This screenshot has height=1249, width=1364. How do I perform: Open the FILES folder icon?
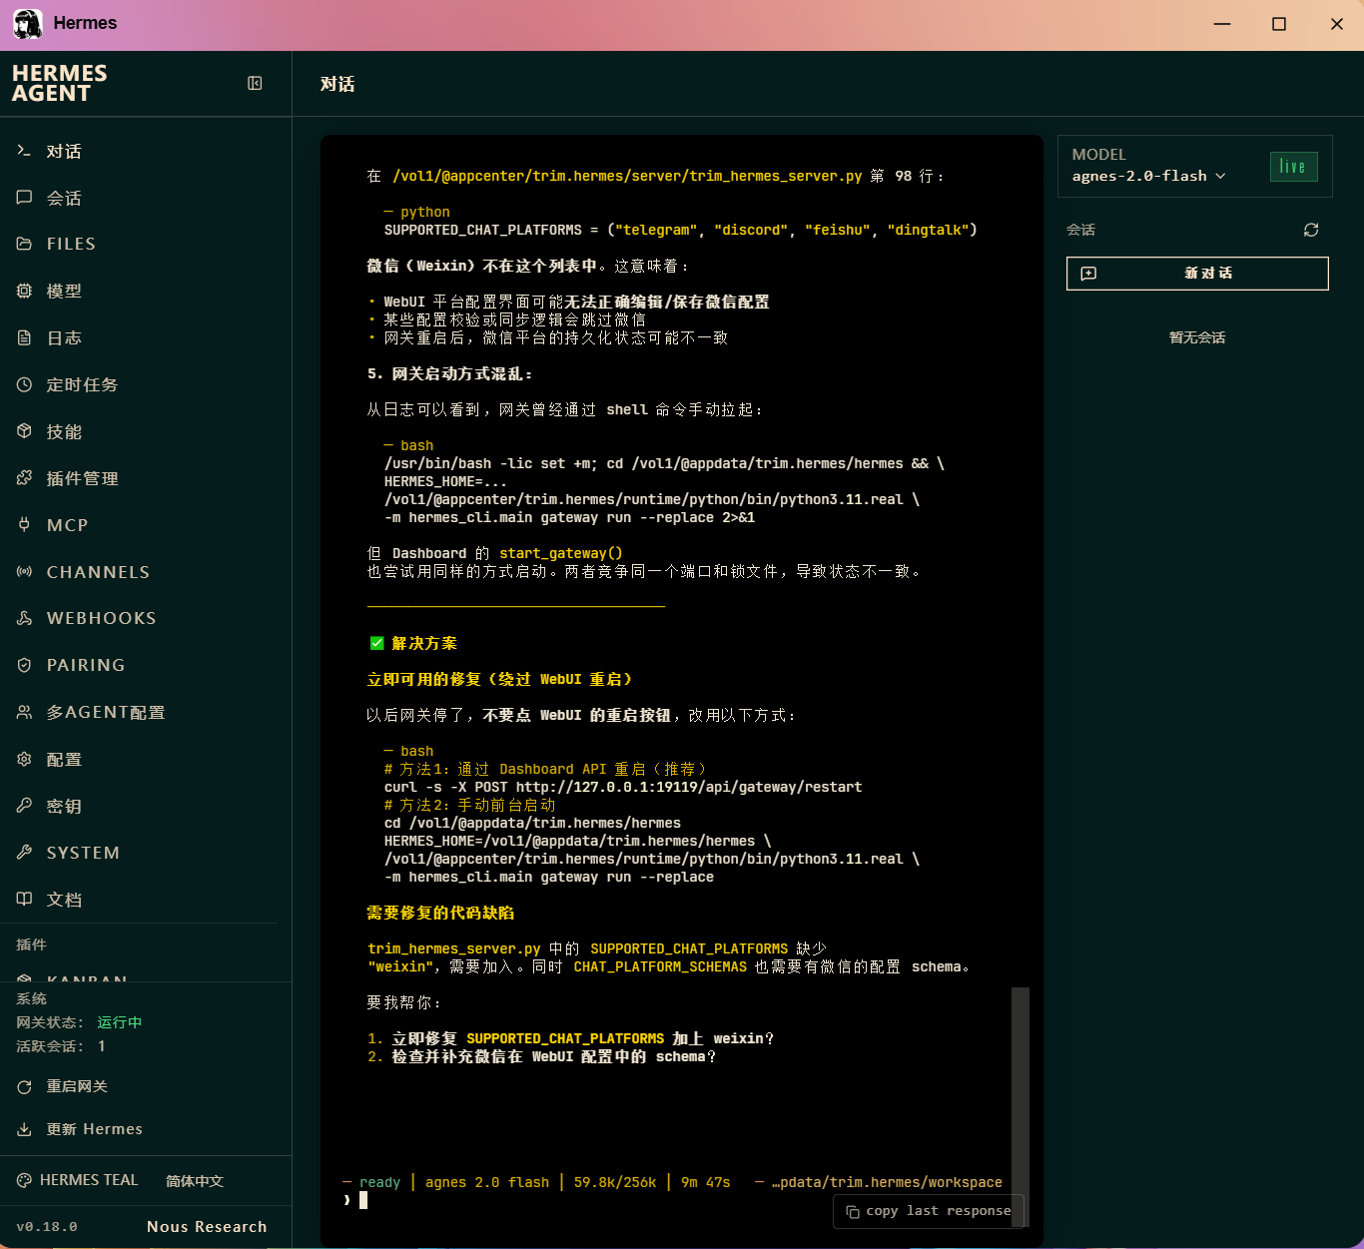coord(24,244)
